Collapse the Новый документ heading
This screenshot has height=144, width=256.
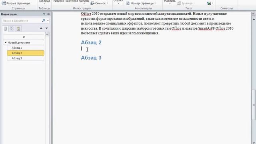6,42
